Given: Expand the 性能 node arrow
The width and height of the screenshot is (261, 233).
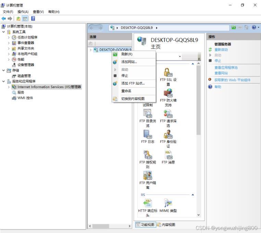Looking at the screenshot, I should (x=9, y=59).
